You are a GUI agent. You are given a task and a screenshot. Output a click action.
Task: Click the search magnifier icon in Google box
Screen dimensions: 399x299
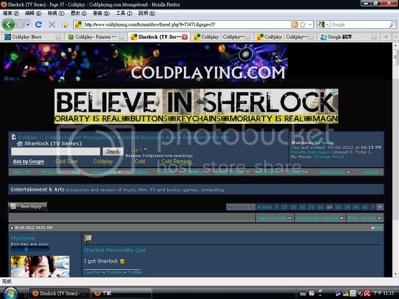392,25
